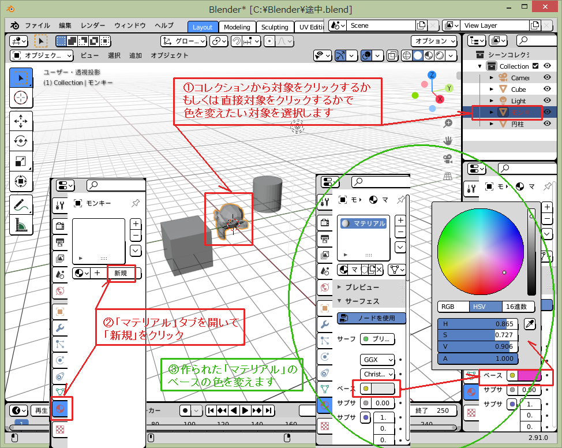
Task: Select the Rotate tool in the left toolbar
Action: coord(21,141)
